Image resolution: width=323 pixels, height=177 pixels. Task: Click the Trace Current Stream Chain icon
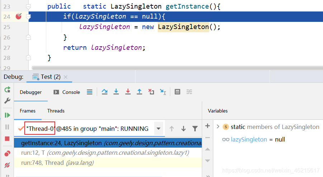coord(189,92)
